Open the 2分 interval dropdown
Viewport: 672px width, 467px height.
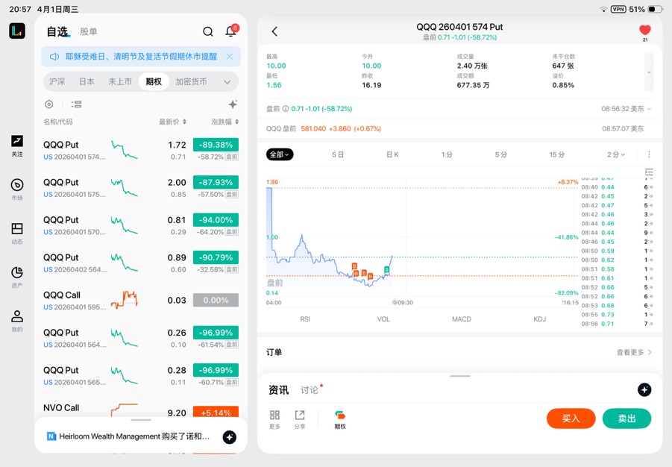pos(616,154)
